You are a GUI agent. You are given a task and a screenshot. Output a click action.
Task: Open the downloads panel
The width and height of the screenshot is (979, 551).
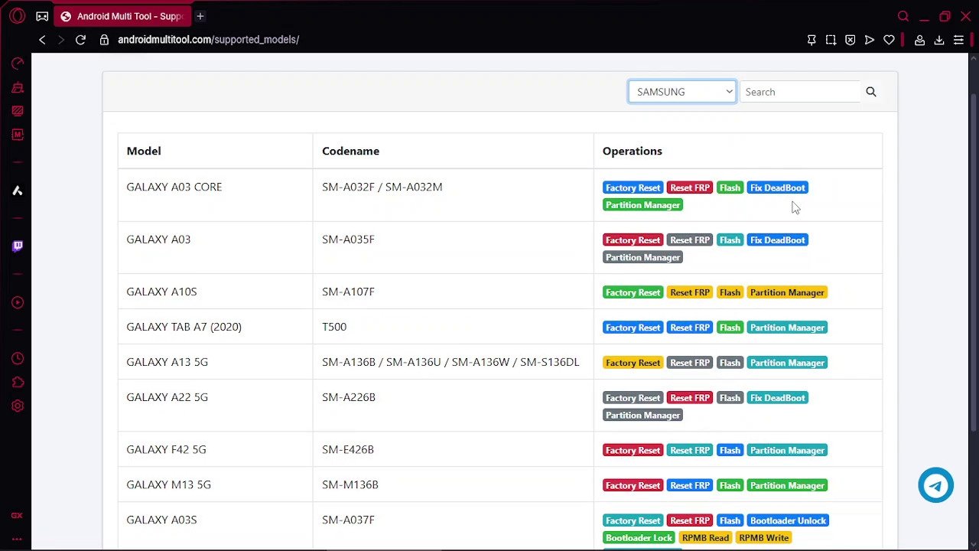point(939,40)
